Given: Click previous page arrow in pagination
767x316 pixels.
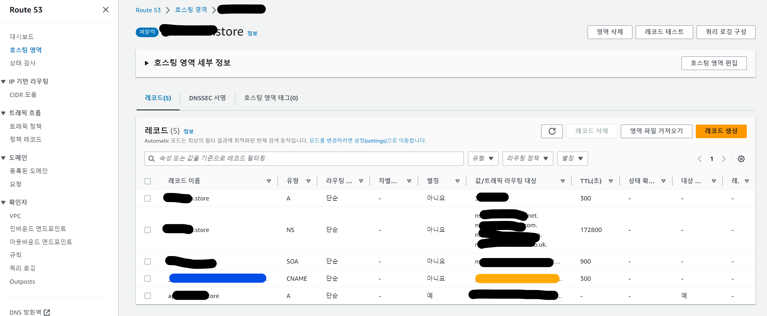Looking at the screenshot, I should tap(700, 159).
